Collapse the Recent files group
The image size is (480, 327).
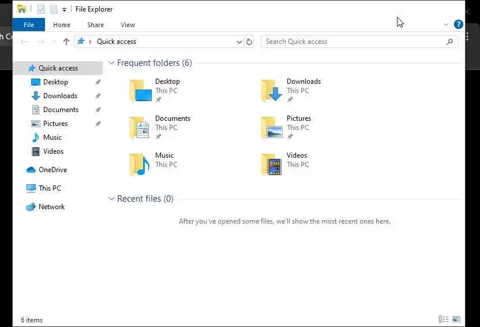pos(111,199)
